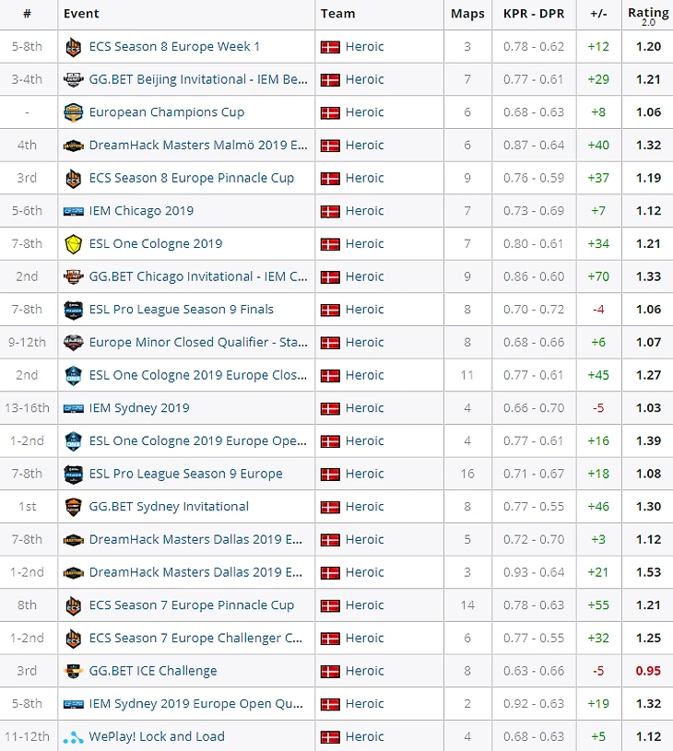Open the European Champions Cup event link
Viewport: 673px width, 751px height.
[167, 112]
